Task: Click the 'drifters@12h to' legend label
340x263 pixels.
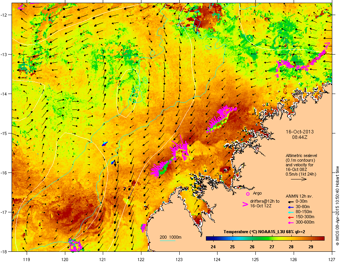Action: click(265, 202)
